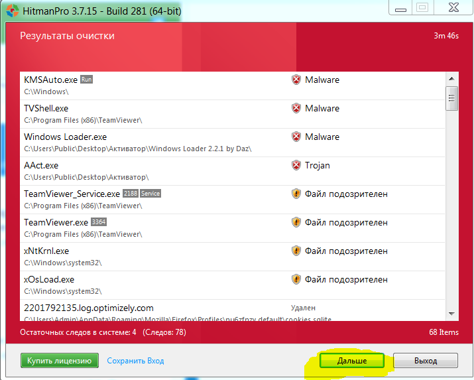Select the TeamViewer_Service.exe entry name

pos(72,194)
